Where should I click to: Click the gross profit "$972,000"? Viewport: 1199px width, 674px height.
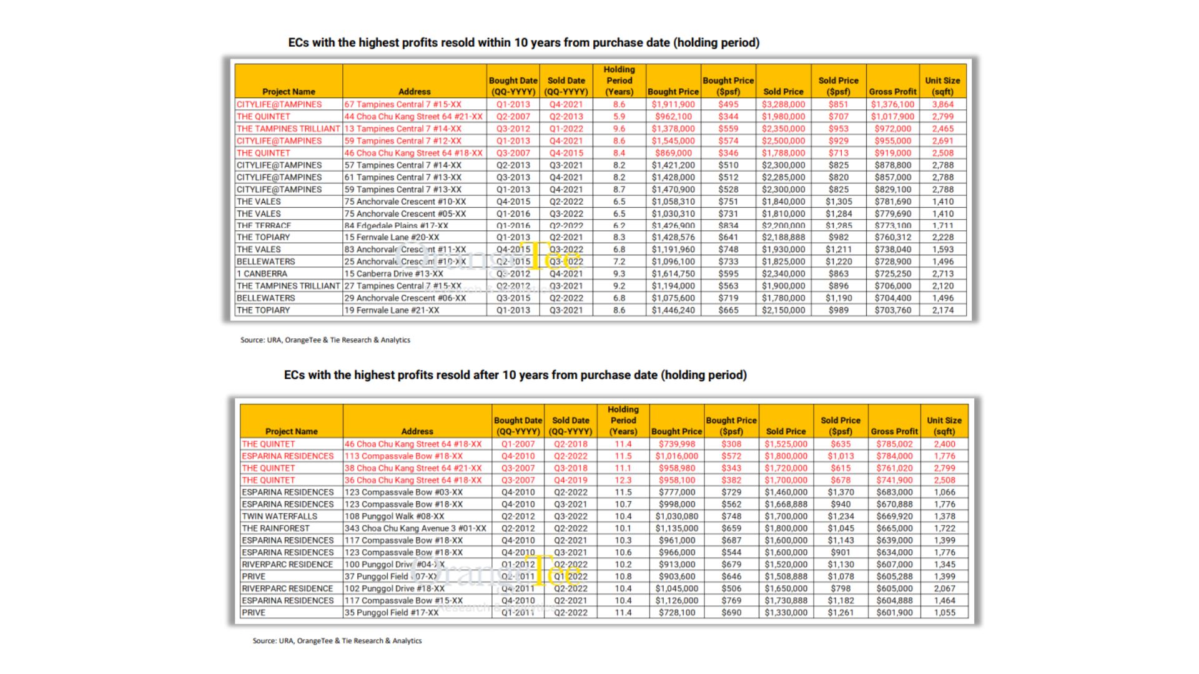(x=892, y=129)
